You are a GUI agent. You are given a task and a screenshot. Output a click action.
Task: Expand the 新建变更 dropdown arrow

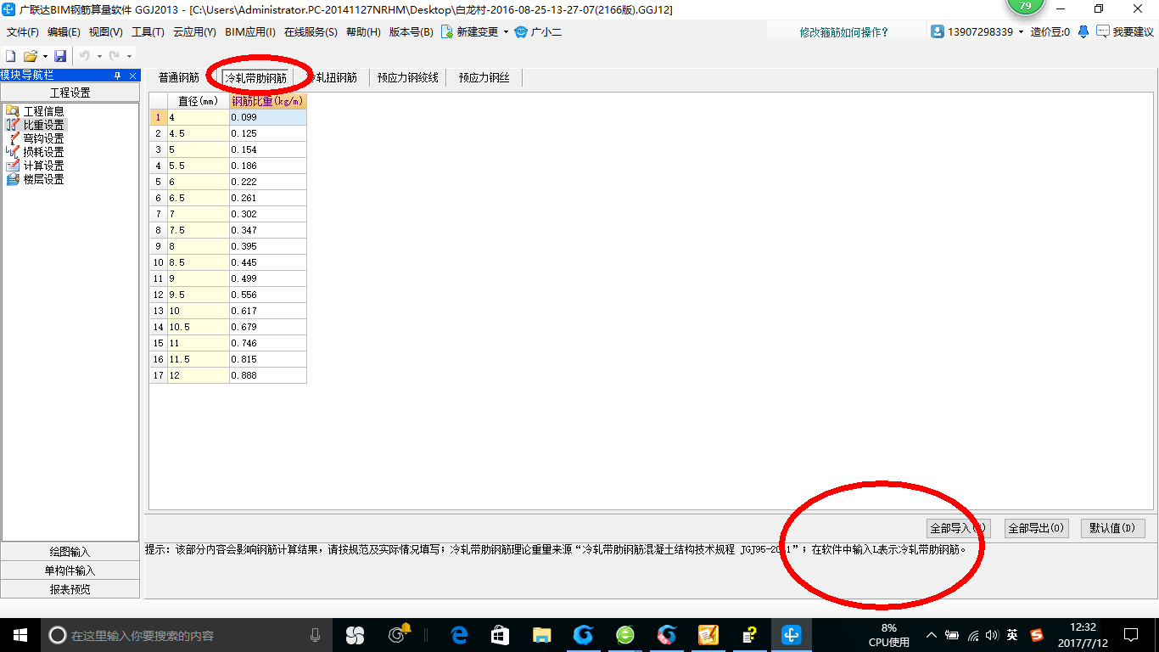point(506,32)
